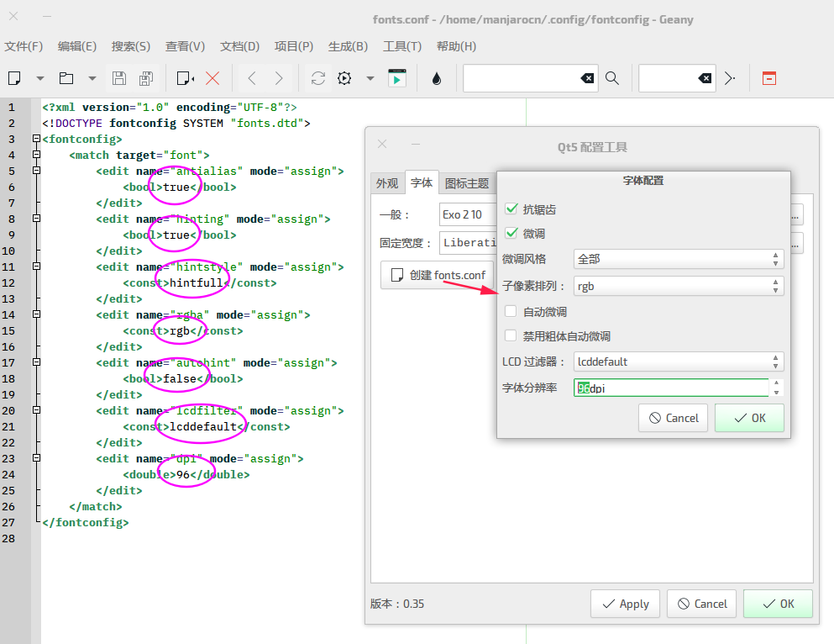Click Cancel in the 字体配置 dialog
Screen dimensions: 834x644
674,418
